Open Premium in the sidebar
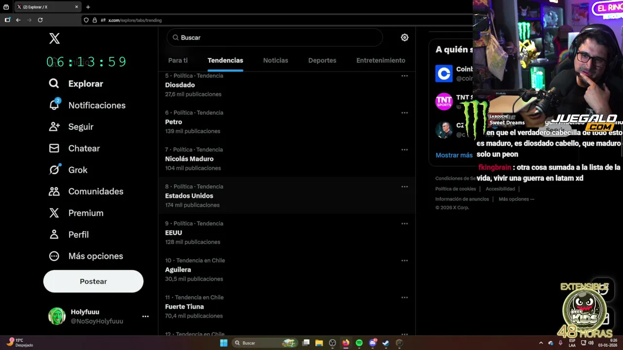 coord(76,213)
